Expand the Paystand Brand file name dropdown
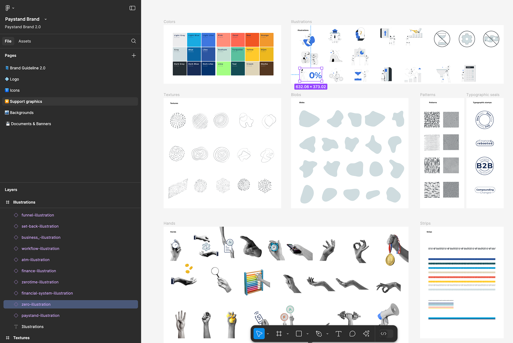 [x=46, y=19]
